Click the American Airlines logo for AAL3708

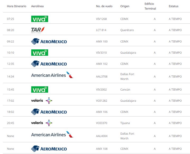click(52, 75)
